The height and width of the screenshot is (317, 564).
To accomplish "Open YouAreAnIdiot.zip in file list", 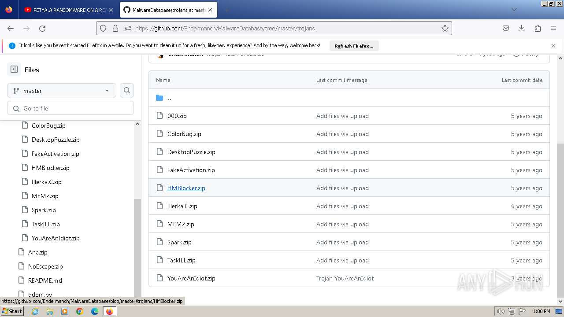I will coord(191,278).
